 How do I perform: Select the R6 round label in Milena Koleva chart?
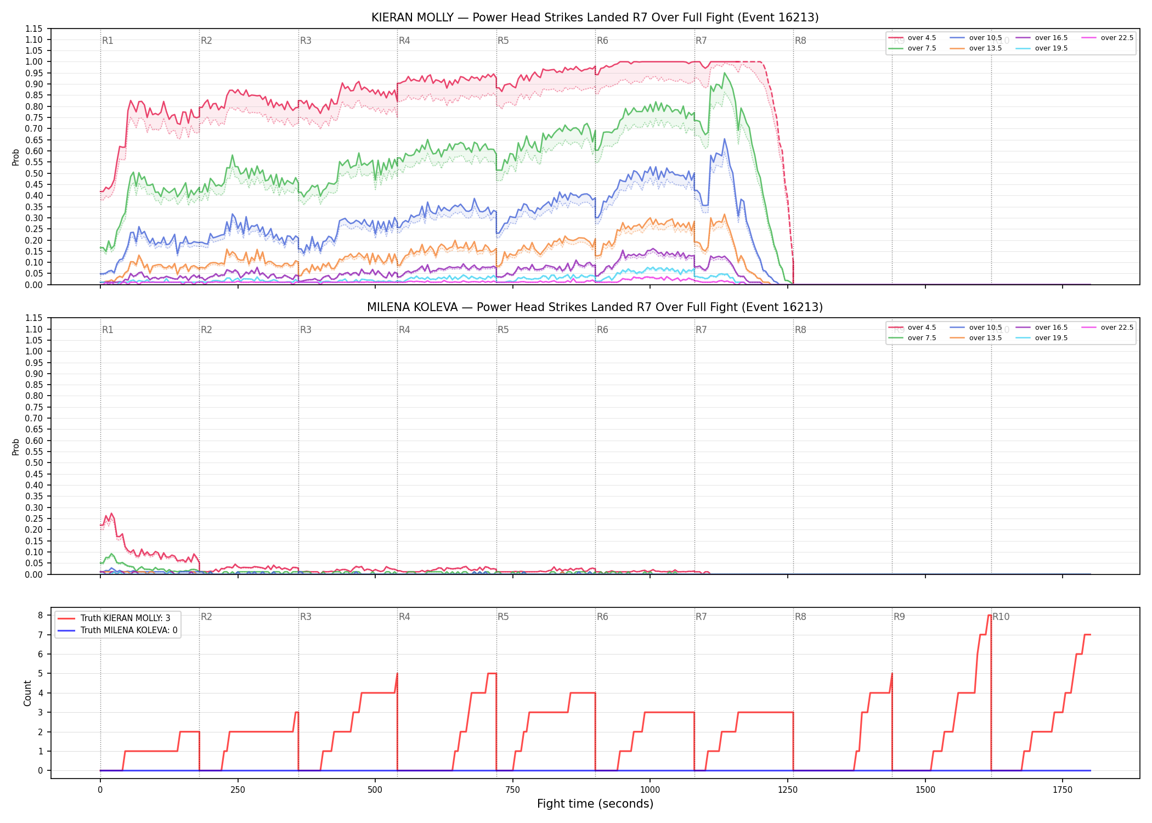coord(602,330)
